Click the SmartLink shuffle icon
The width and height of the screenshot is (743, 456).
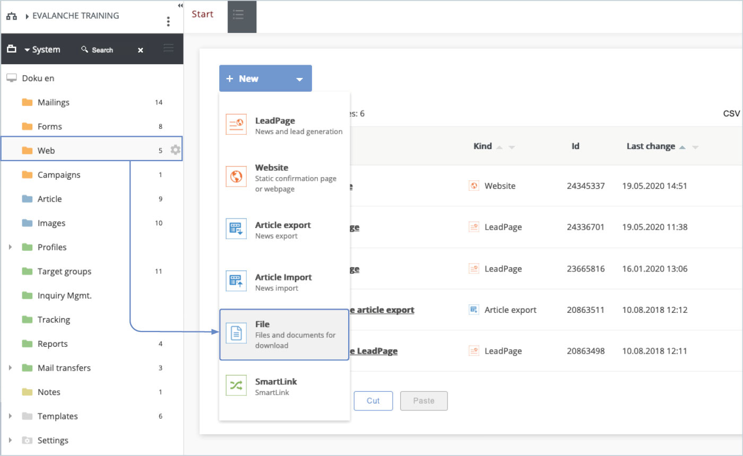tap(236, 385)
